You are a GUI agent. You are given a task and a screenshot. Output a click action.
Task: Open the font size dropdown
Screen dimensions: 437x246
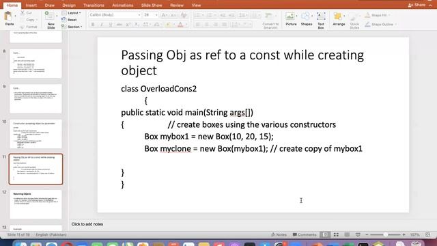[x=156, y=15]
